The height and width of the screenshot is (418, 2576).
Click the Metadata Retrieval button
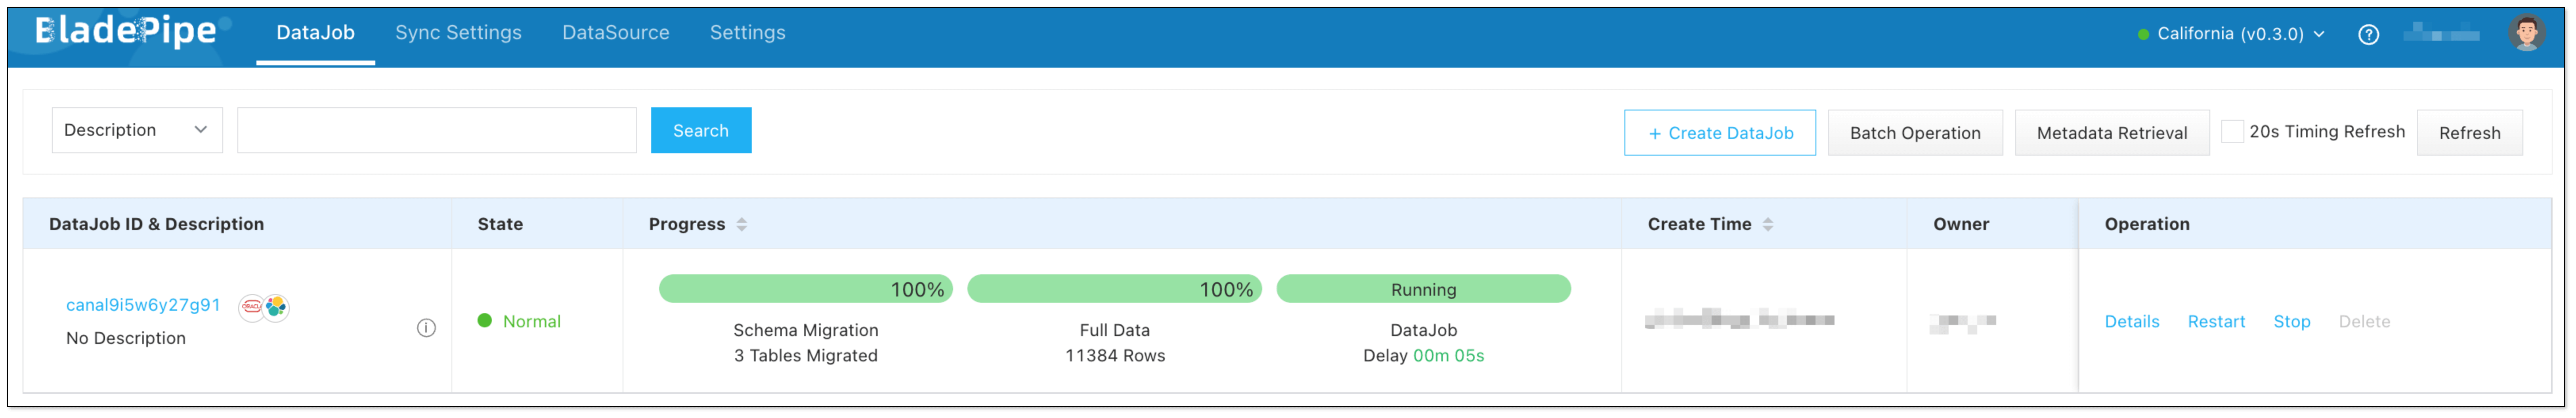tap(2111, 133)
